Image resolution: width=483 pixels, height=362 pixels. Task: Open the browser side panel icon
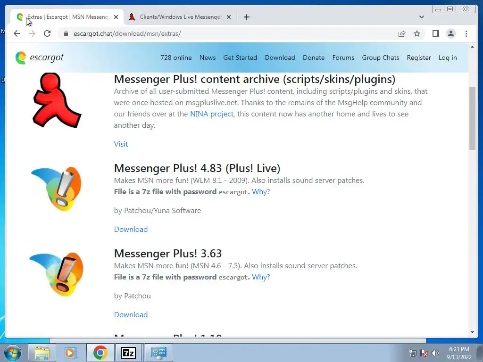click(x=435, y=33)
